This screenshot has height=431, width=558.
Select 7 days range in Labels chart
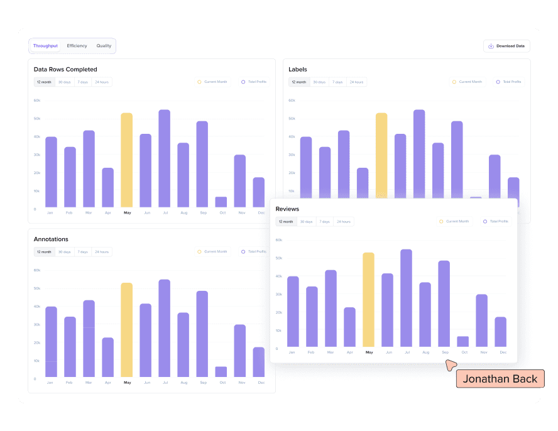(337, 82)
